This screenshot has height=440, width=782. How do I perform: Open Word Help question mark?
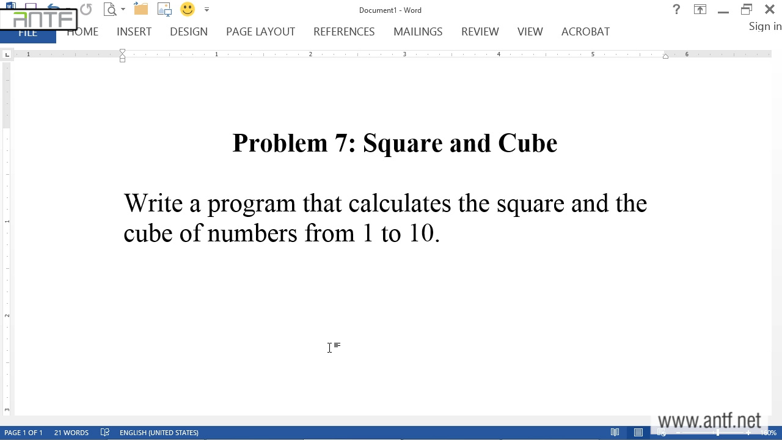pyautogui.click(x=676, y=9)
